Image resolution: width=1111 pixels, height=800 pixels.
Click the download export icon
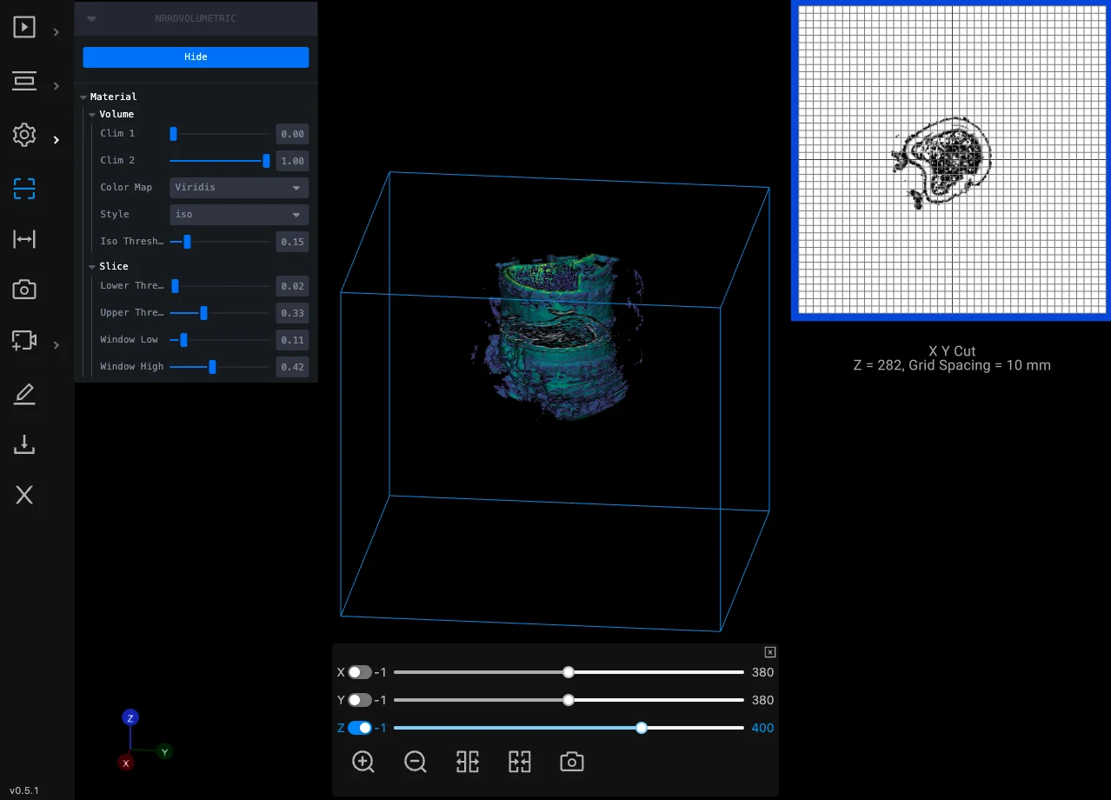24,445
